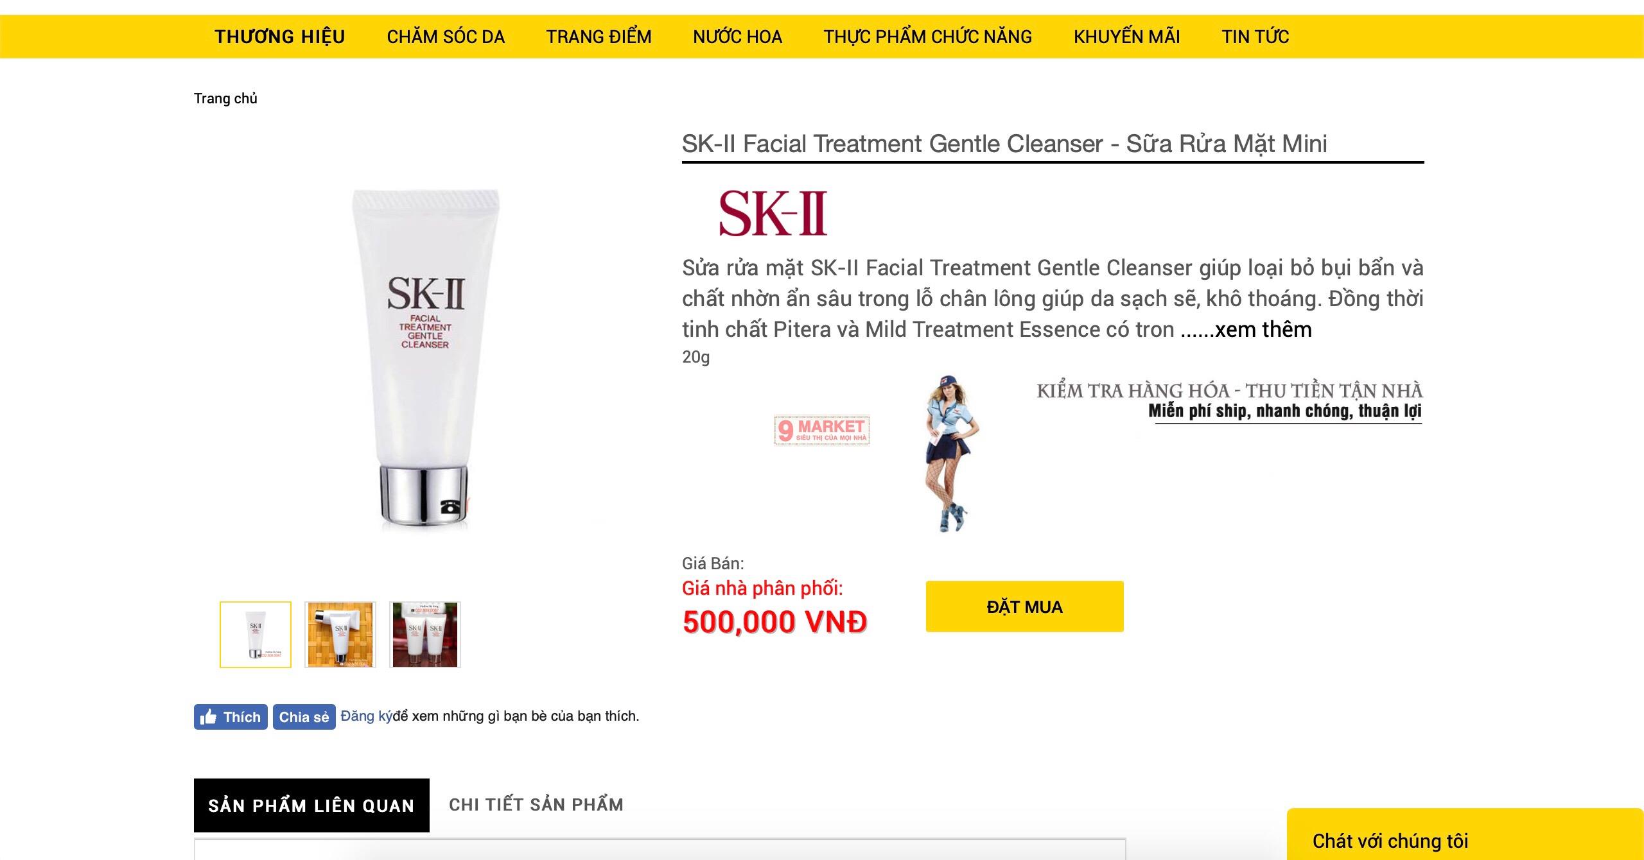Go to THỰC PHẨM CHỨC NĂNG category
The height and width of the screenshot is (860, 1644).
tap(928, 37)
